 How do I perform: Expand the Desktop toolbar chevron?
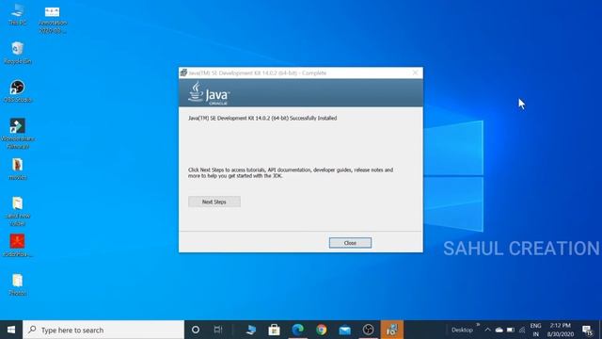pos(478,325)
